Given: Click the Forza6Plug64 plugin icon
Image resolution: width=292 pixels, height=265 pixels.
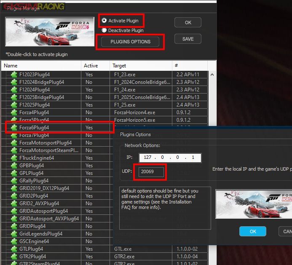Looking at the screenshot, I should pyautogui.click(x=14, y=128).
